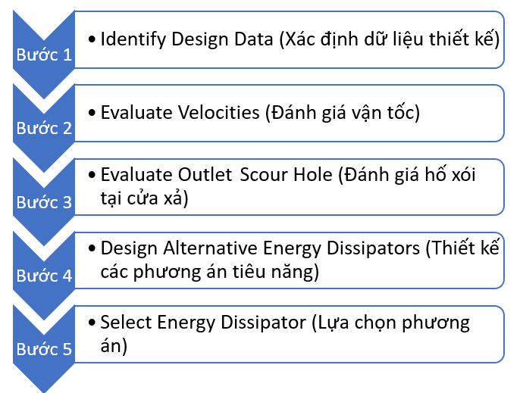523x393 pixels.
Task: Click the Bước 2 chevron arrow
Action: 44,128
